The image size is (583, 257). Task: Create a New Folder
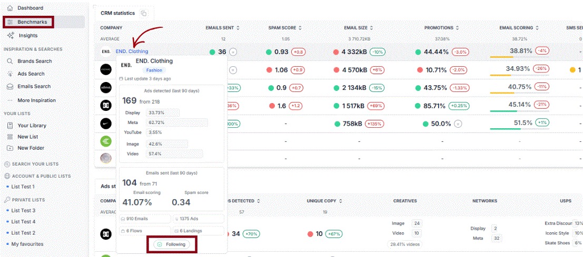tap(31, 148)
